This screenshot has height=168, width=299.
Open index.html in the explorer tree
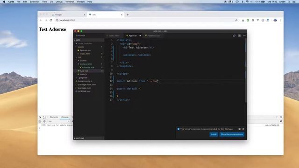click(x=89, y=54)
